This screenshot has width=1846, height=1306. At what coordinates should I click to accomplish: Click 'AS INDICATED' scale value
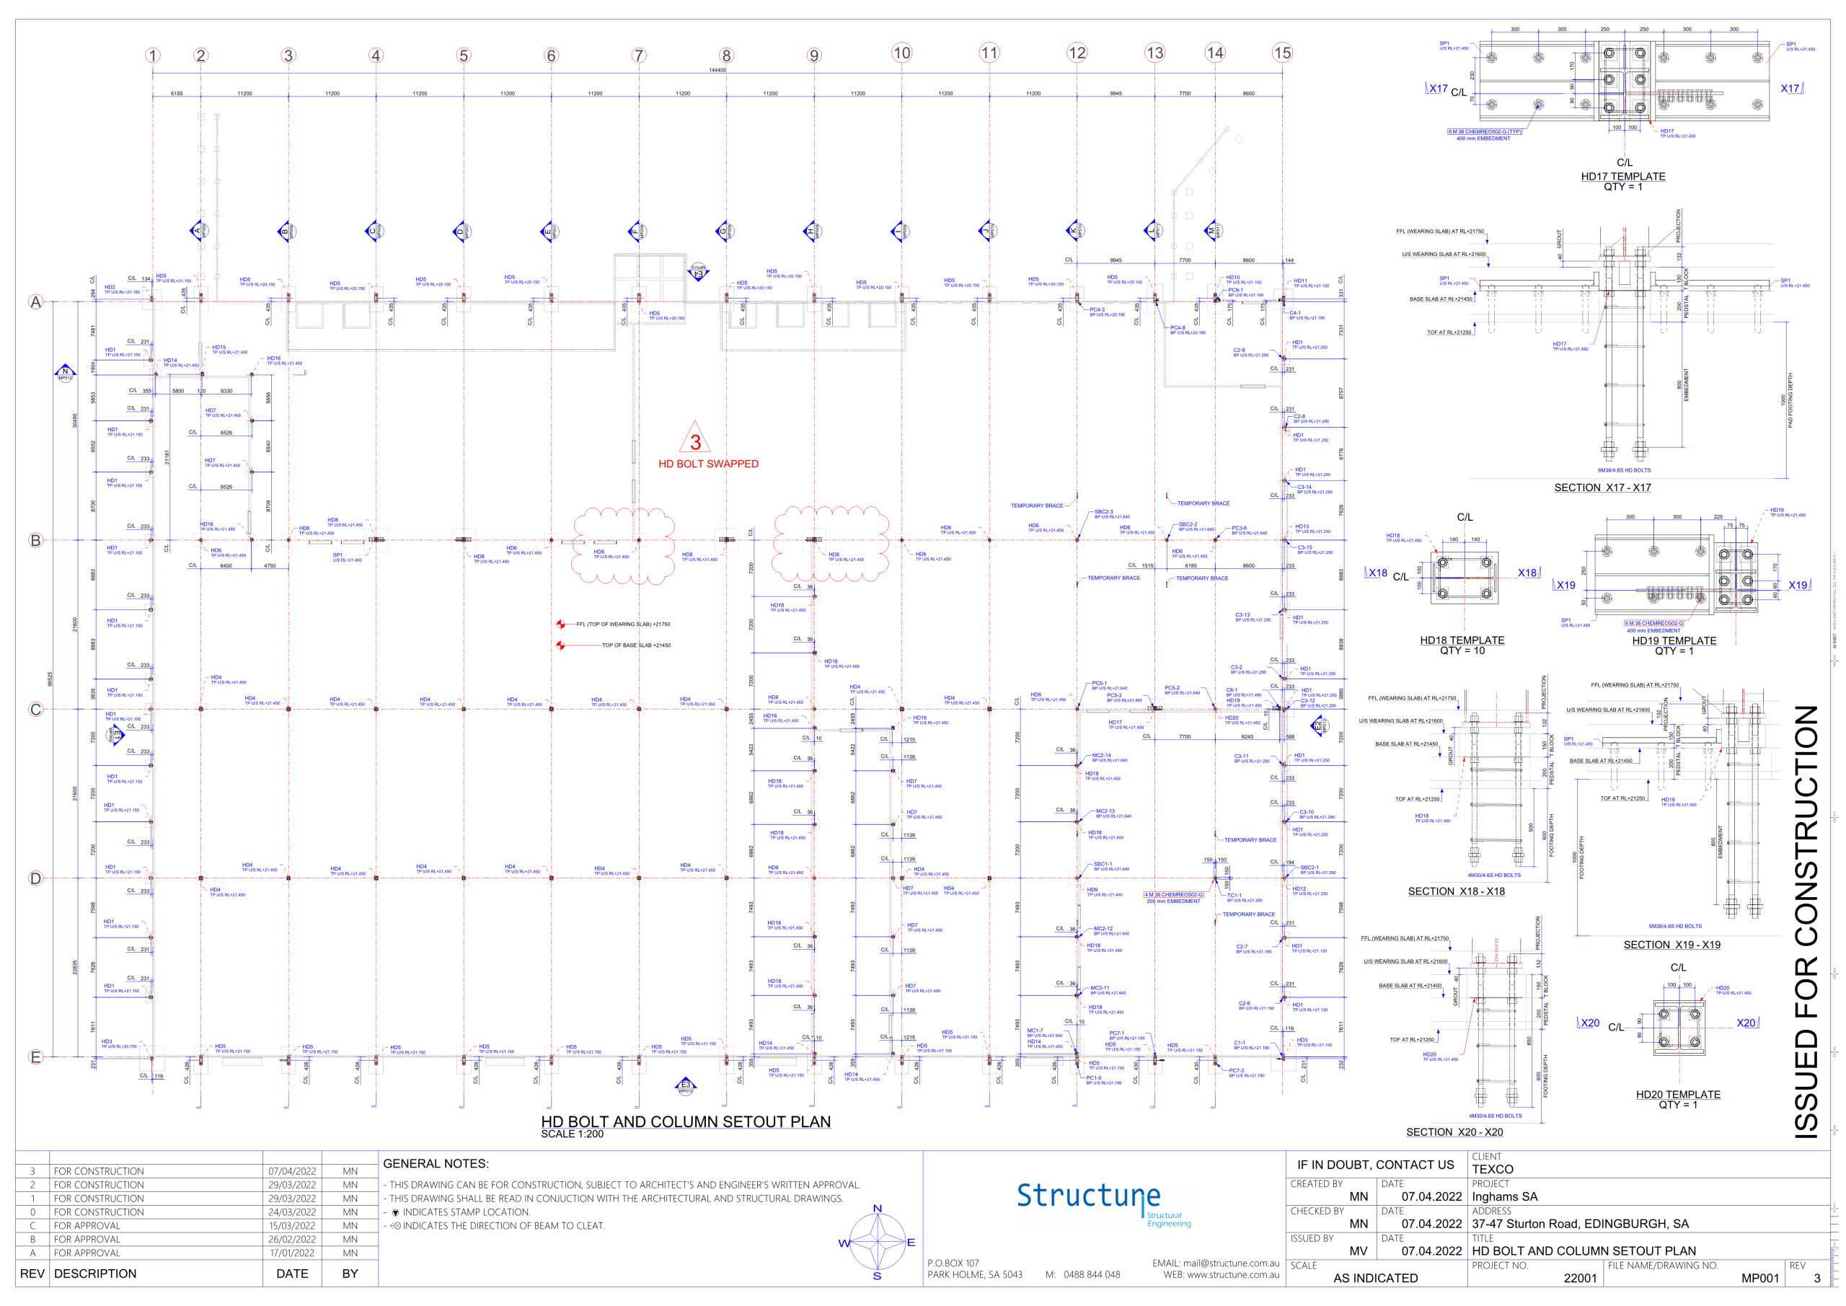[x=1376, y=1279]
